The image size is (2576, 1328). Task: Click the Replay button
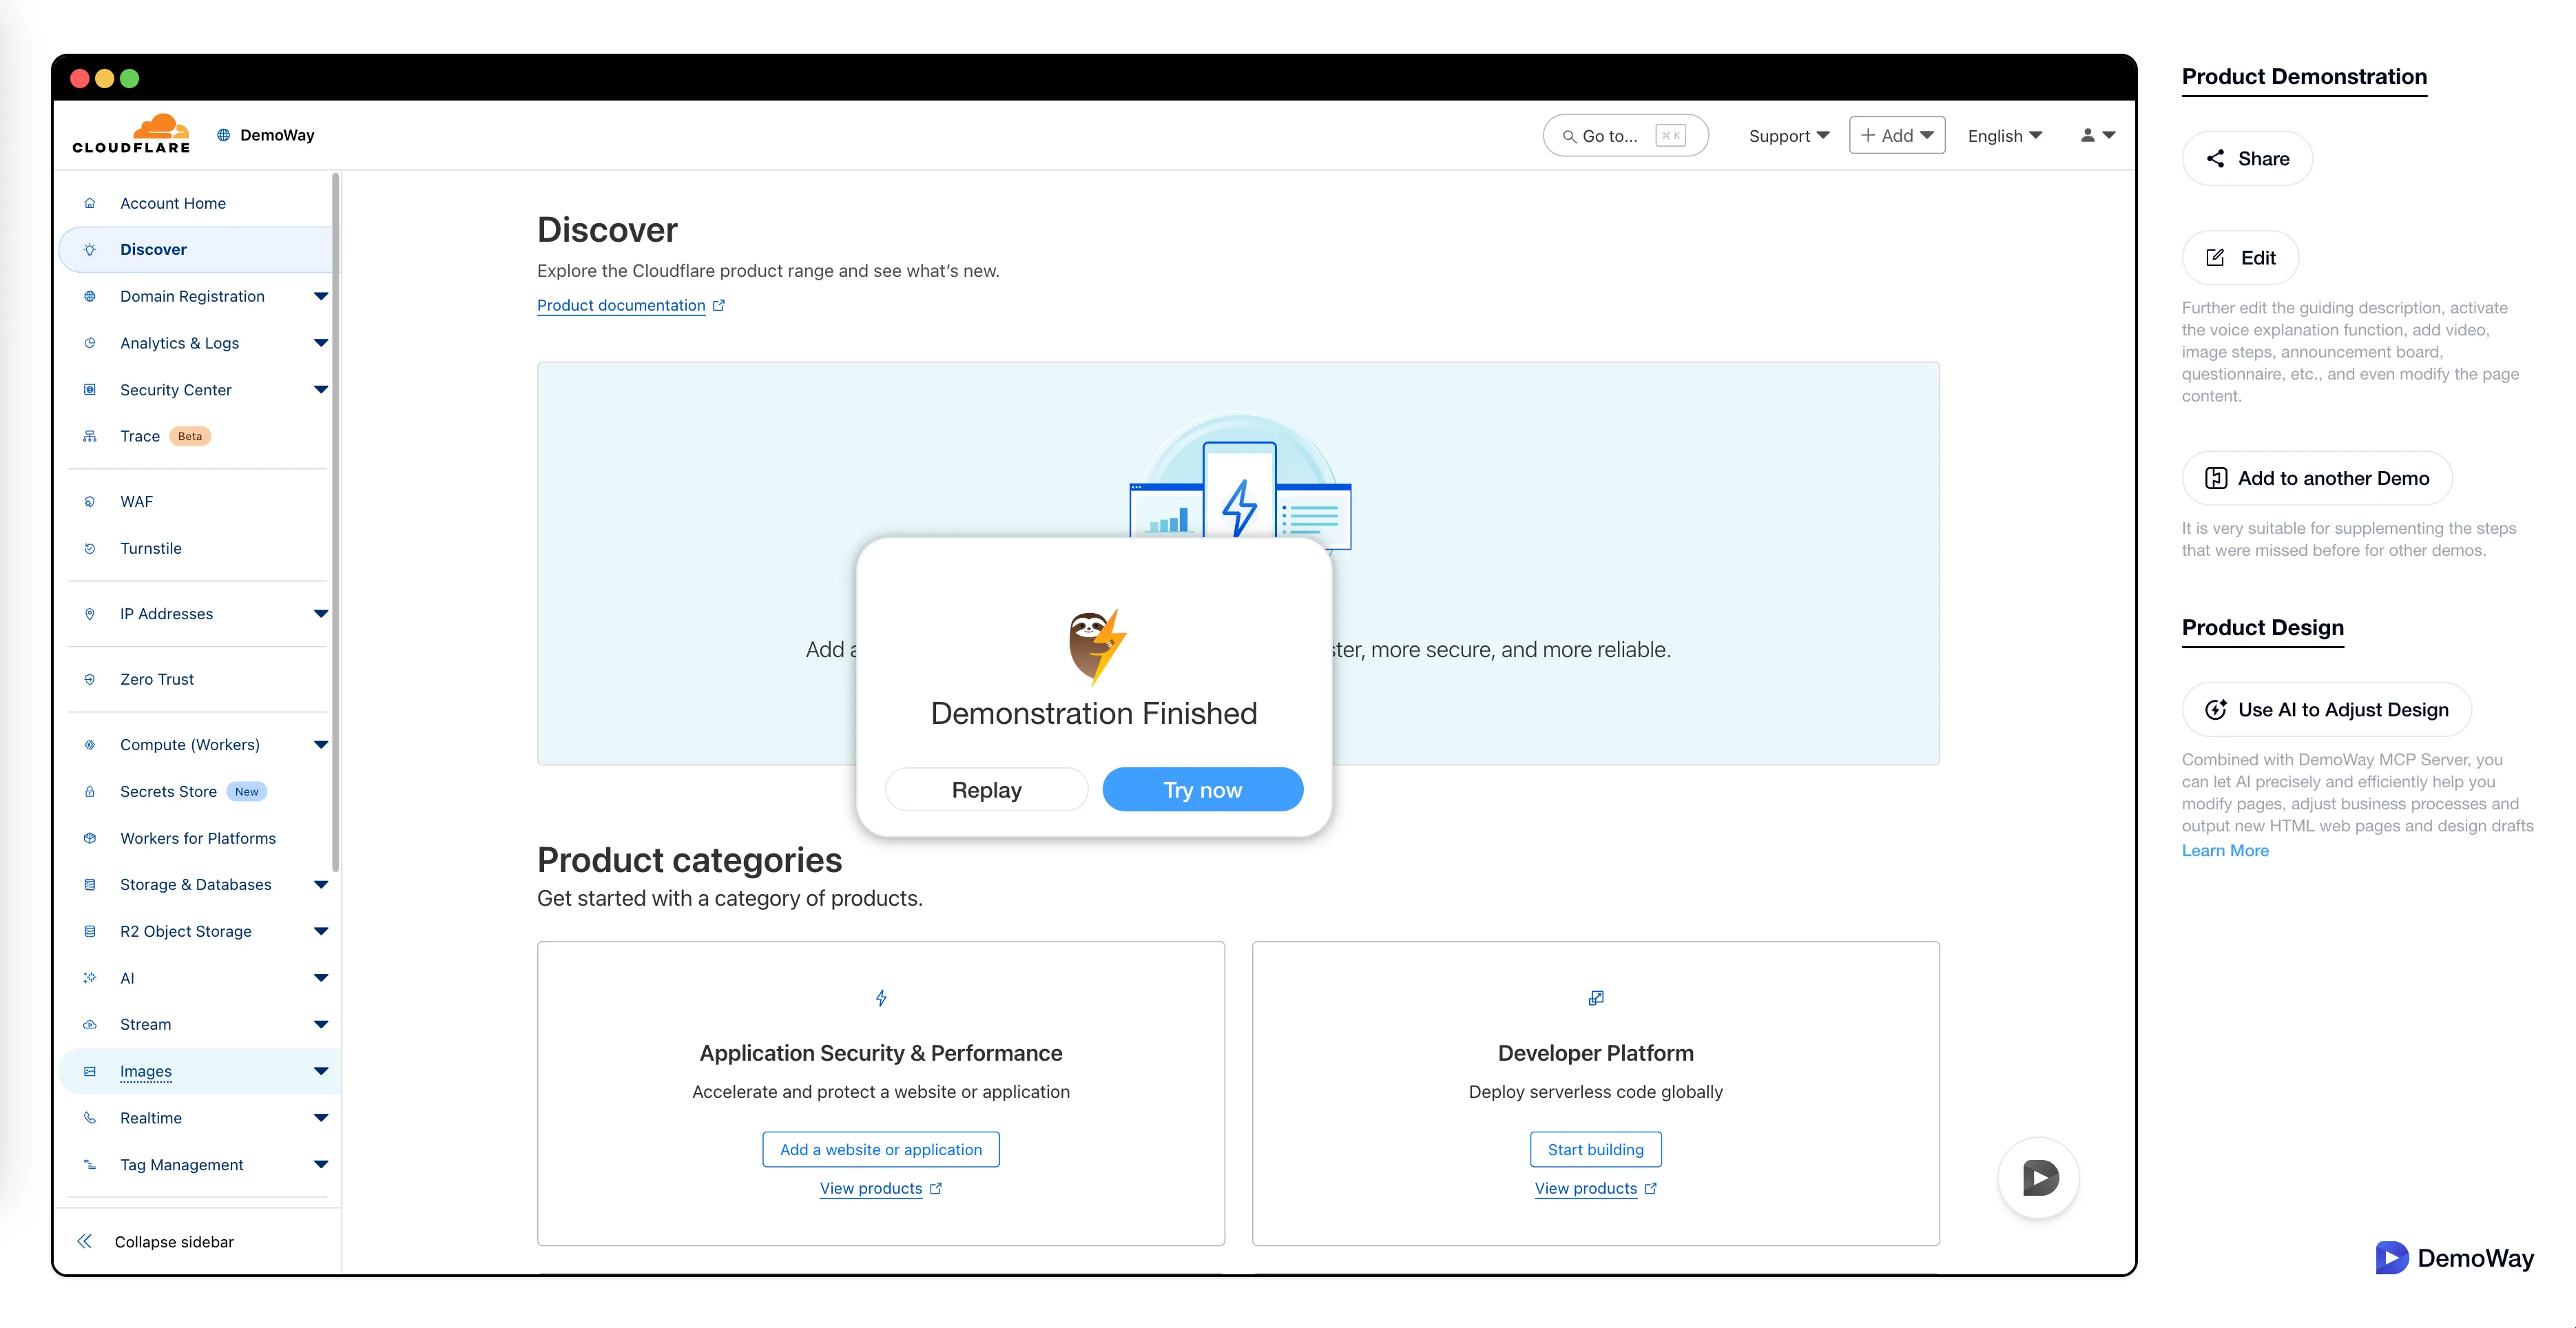(x=986, y=790)
